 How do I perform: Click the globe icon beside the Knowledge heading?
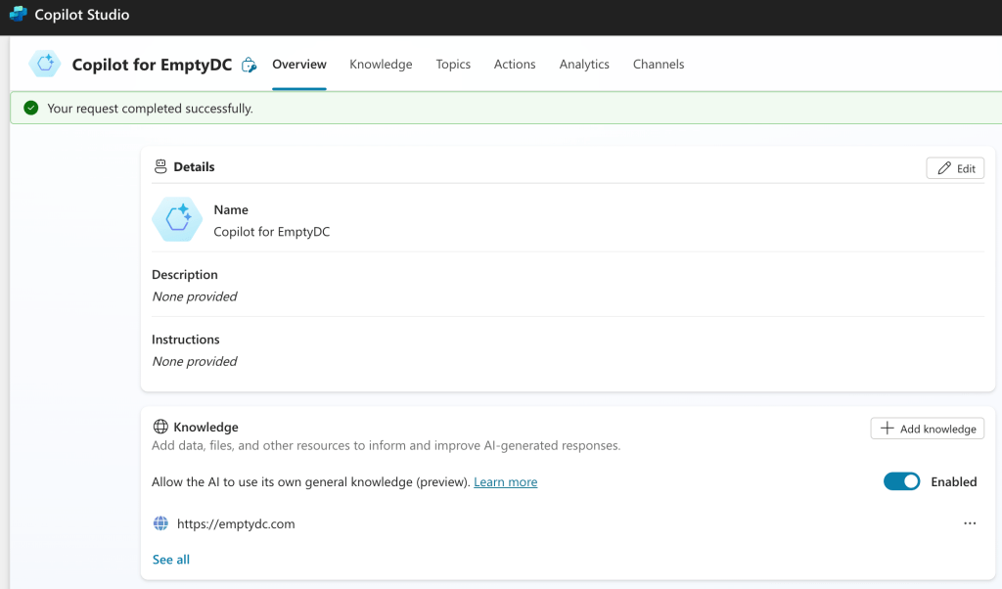click(160, 428)
